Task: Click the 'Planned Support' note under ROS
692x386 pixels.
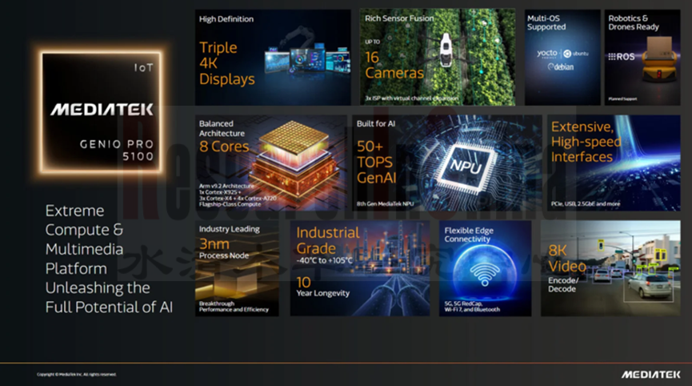Action: point(622,99)
